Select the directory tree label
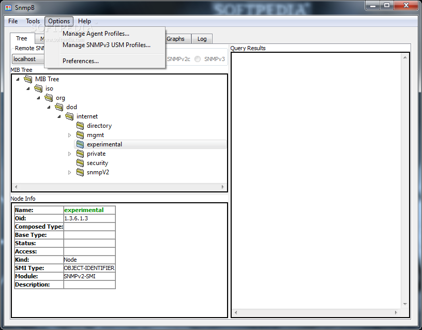Image resolution: width=422 pixels, height=330 pixels. (99, 126)
